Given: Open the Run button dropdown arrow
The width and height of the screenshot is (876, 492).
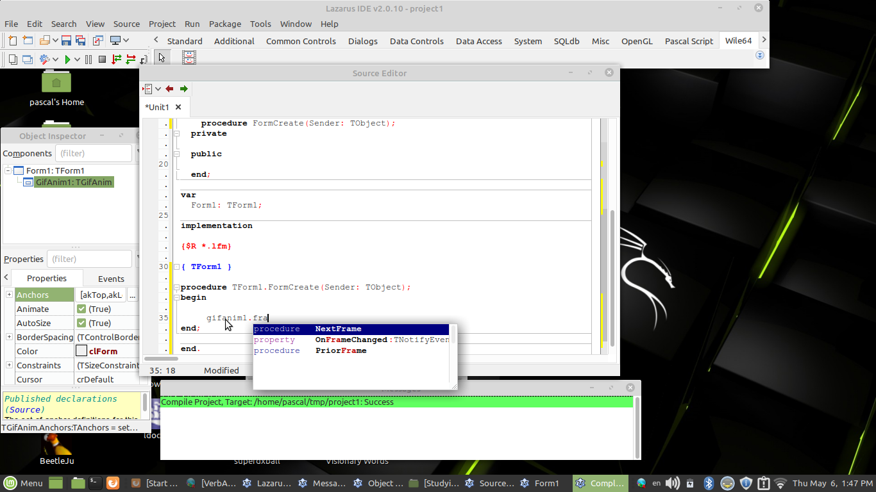Looking at the screenshot, I should tap(77, 60).
